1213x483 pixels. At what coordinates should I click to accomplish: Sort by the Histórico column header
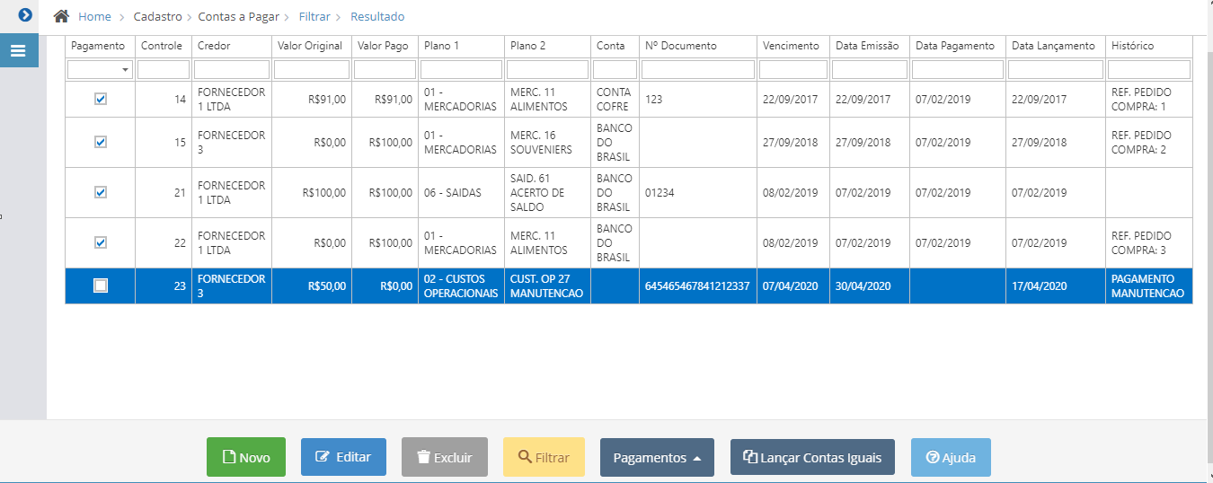click(x=1149, y=46)
